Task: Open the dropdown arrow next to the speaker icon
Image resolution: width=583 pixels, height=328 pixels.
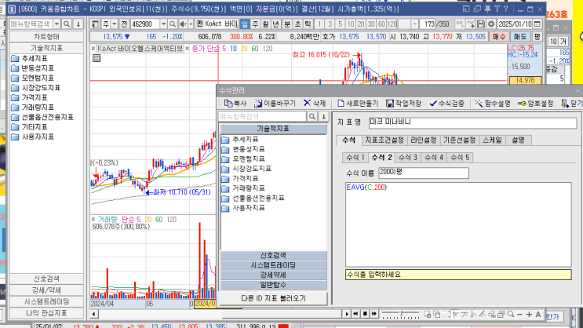Action: [191, 24]
